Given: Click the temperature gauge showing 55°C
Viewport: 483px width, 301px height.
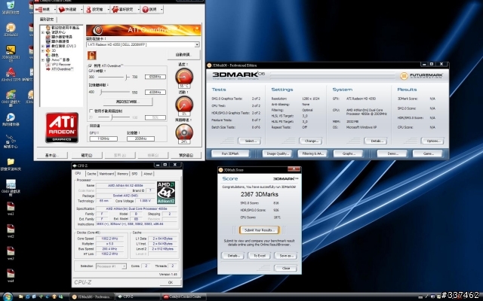Looking at the screenshot, I should [184, 76].
